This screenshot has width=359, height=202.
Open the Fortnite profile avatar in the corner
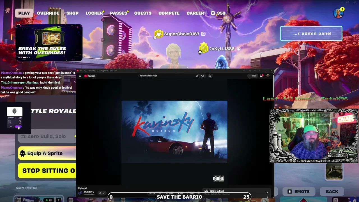coord(339,13)
